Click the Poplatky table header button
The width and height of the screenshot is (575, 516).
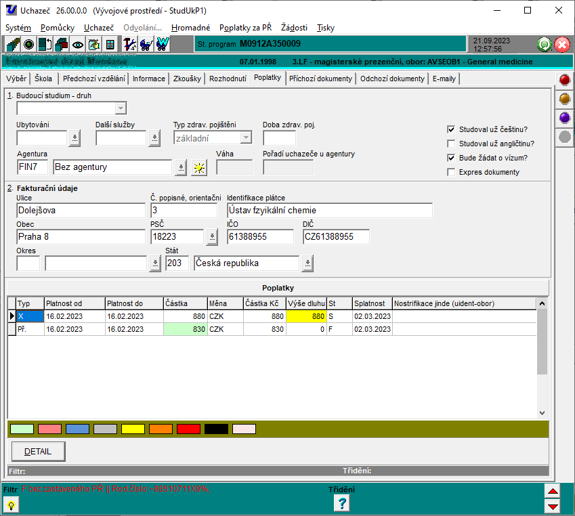(x=278, y=288)
